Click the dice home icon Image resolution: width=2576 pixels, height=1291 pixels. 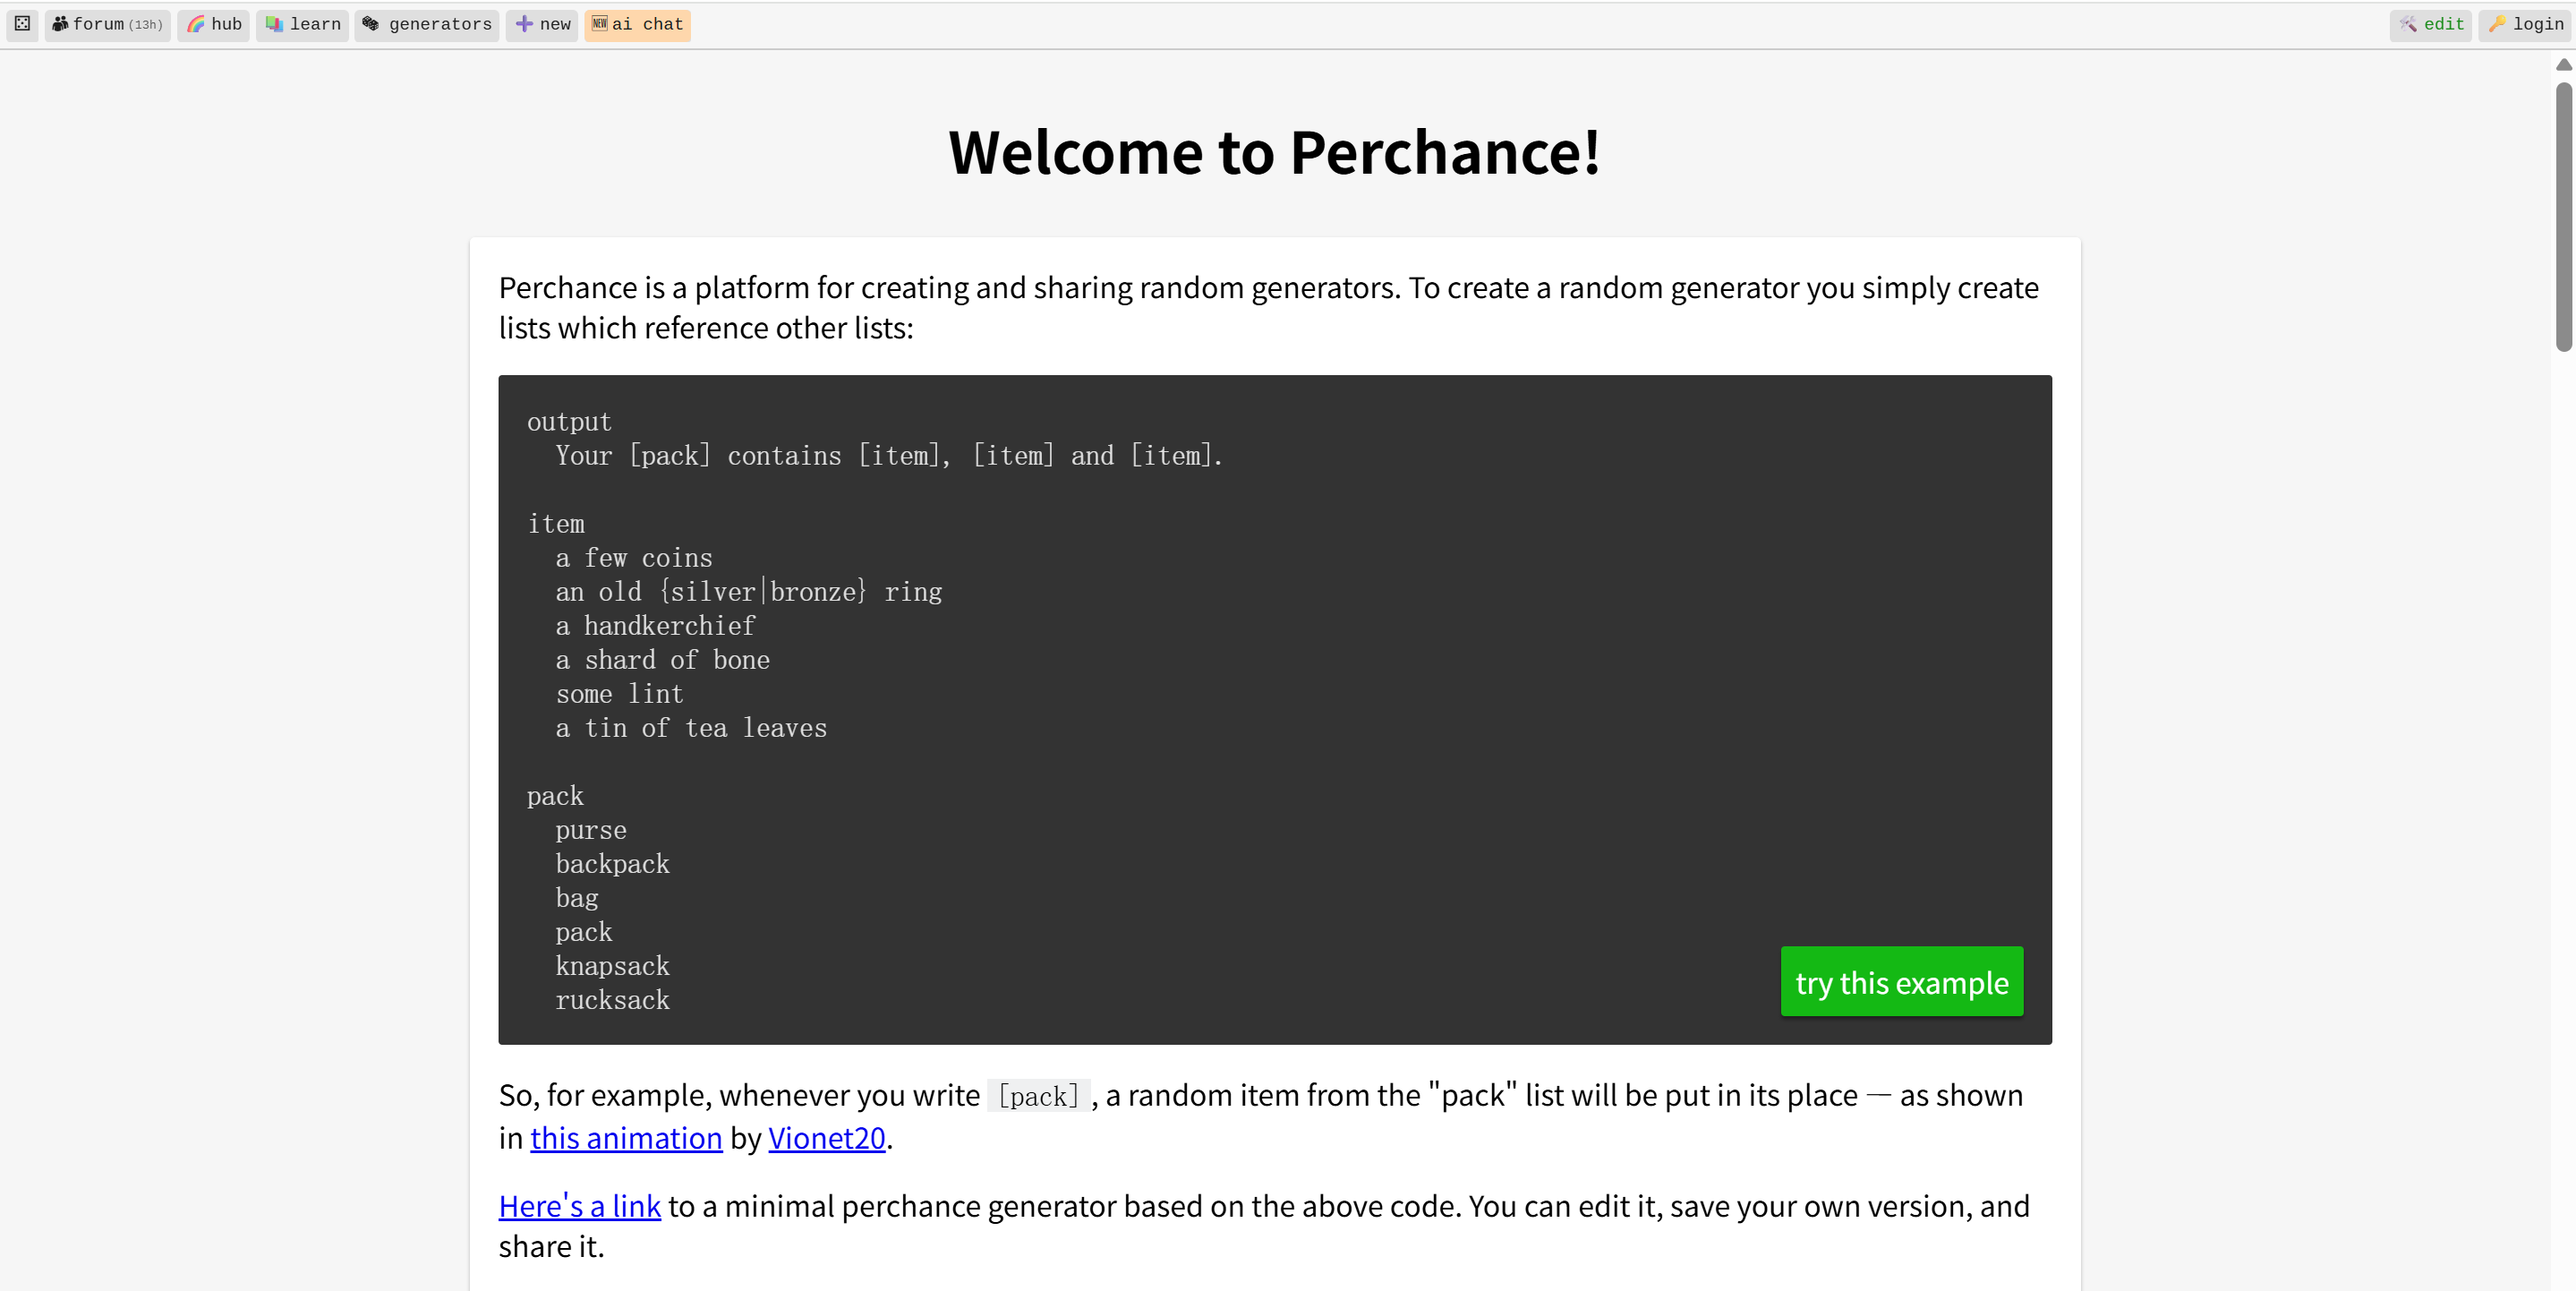22,24
